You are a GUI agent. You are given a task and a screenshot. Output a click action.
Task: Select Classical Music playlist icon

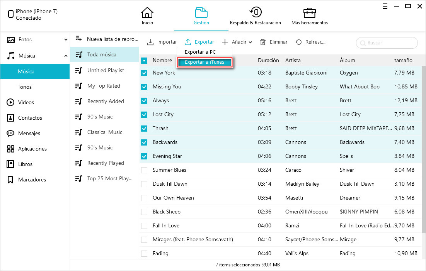[78, 132]
